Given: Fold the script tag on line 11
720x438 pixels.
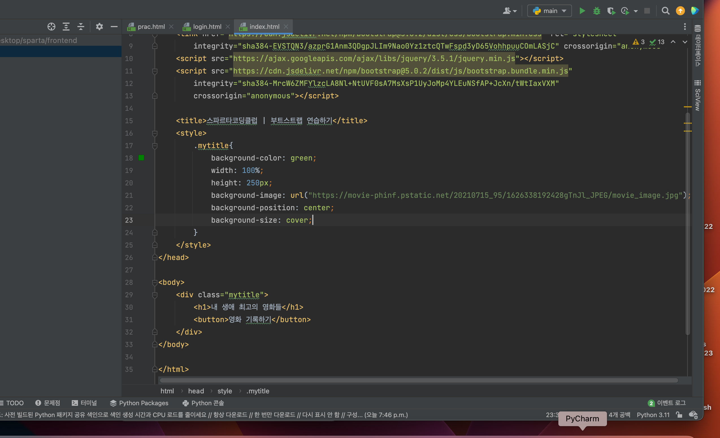Looking at the screenshot, I should (155, 71).
